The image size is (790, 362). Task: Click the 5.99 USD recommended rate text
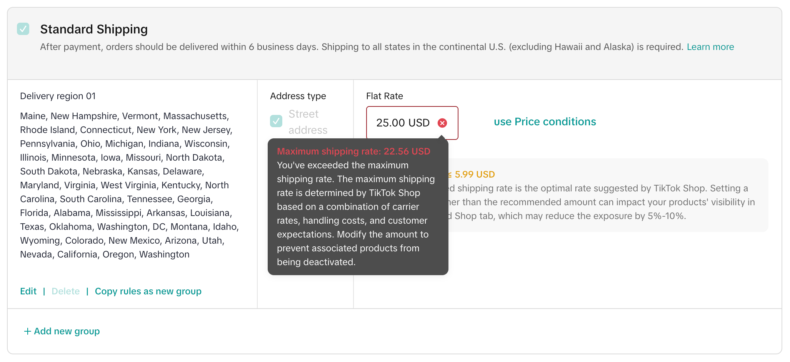coord(474,174)
